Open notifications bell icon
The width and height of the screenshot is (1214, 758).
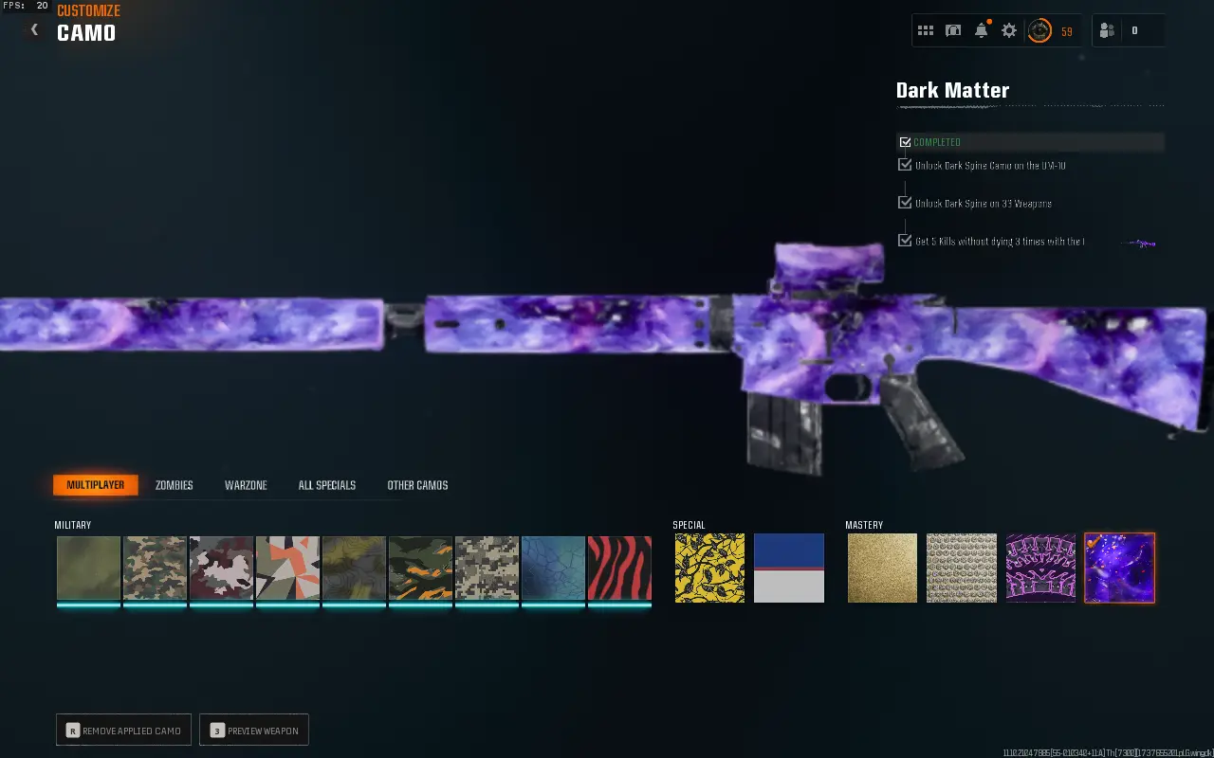[x=982, y=30]
